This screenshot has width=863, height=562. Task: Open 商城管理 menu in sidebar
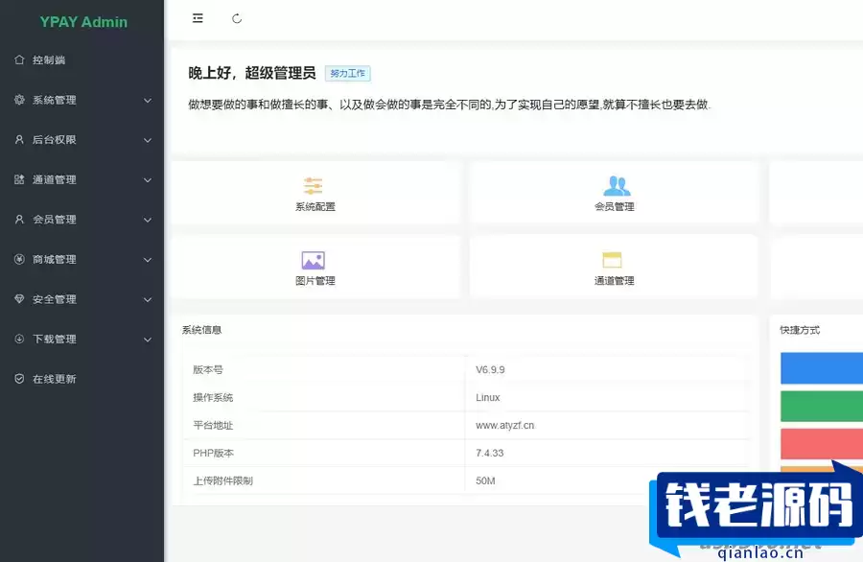point(82,259)
